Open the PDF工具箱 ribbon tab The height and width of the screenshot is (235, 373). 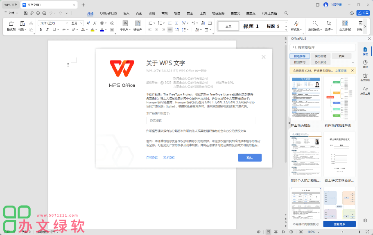coord(269,13)
